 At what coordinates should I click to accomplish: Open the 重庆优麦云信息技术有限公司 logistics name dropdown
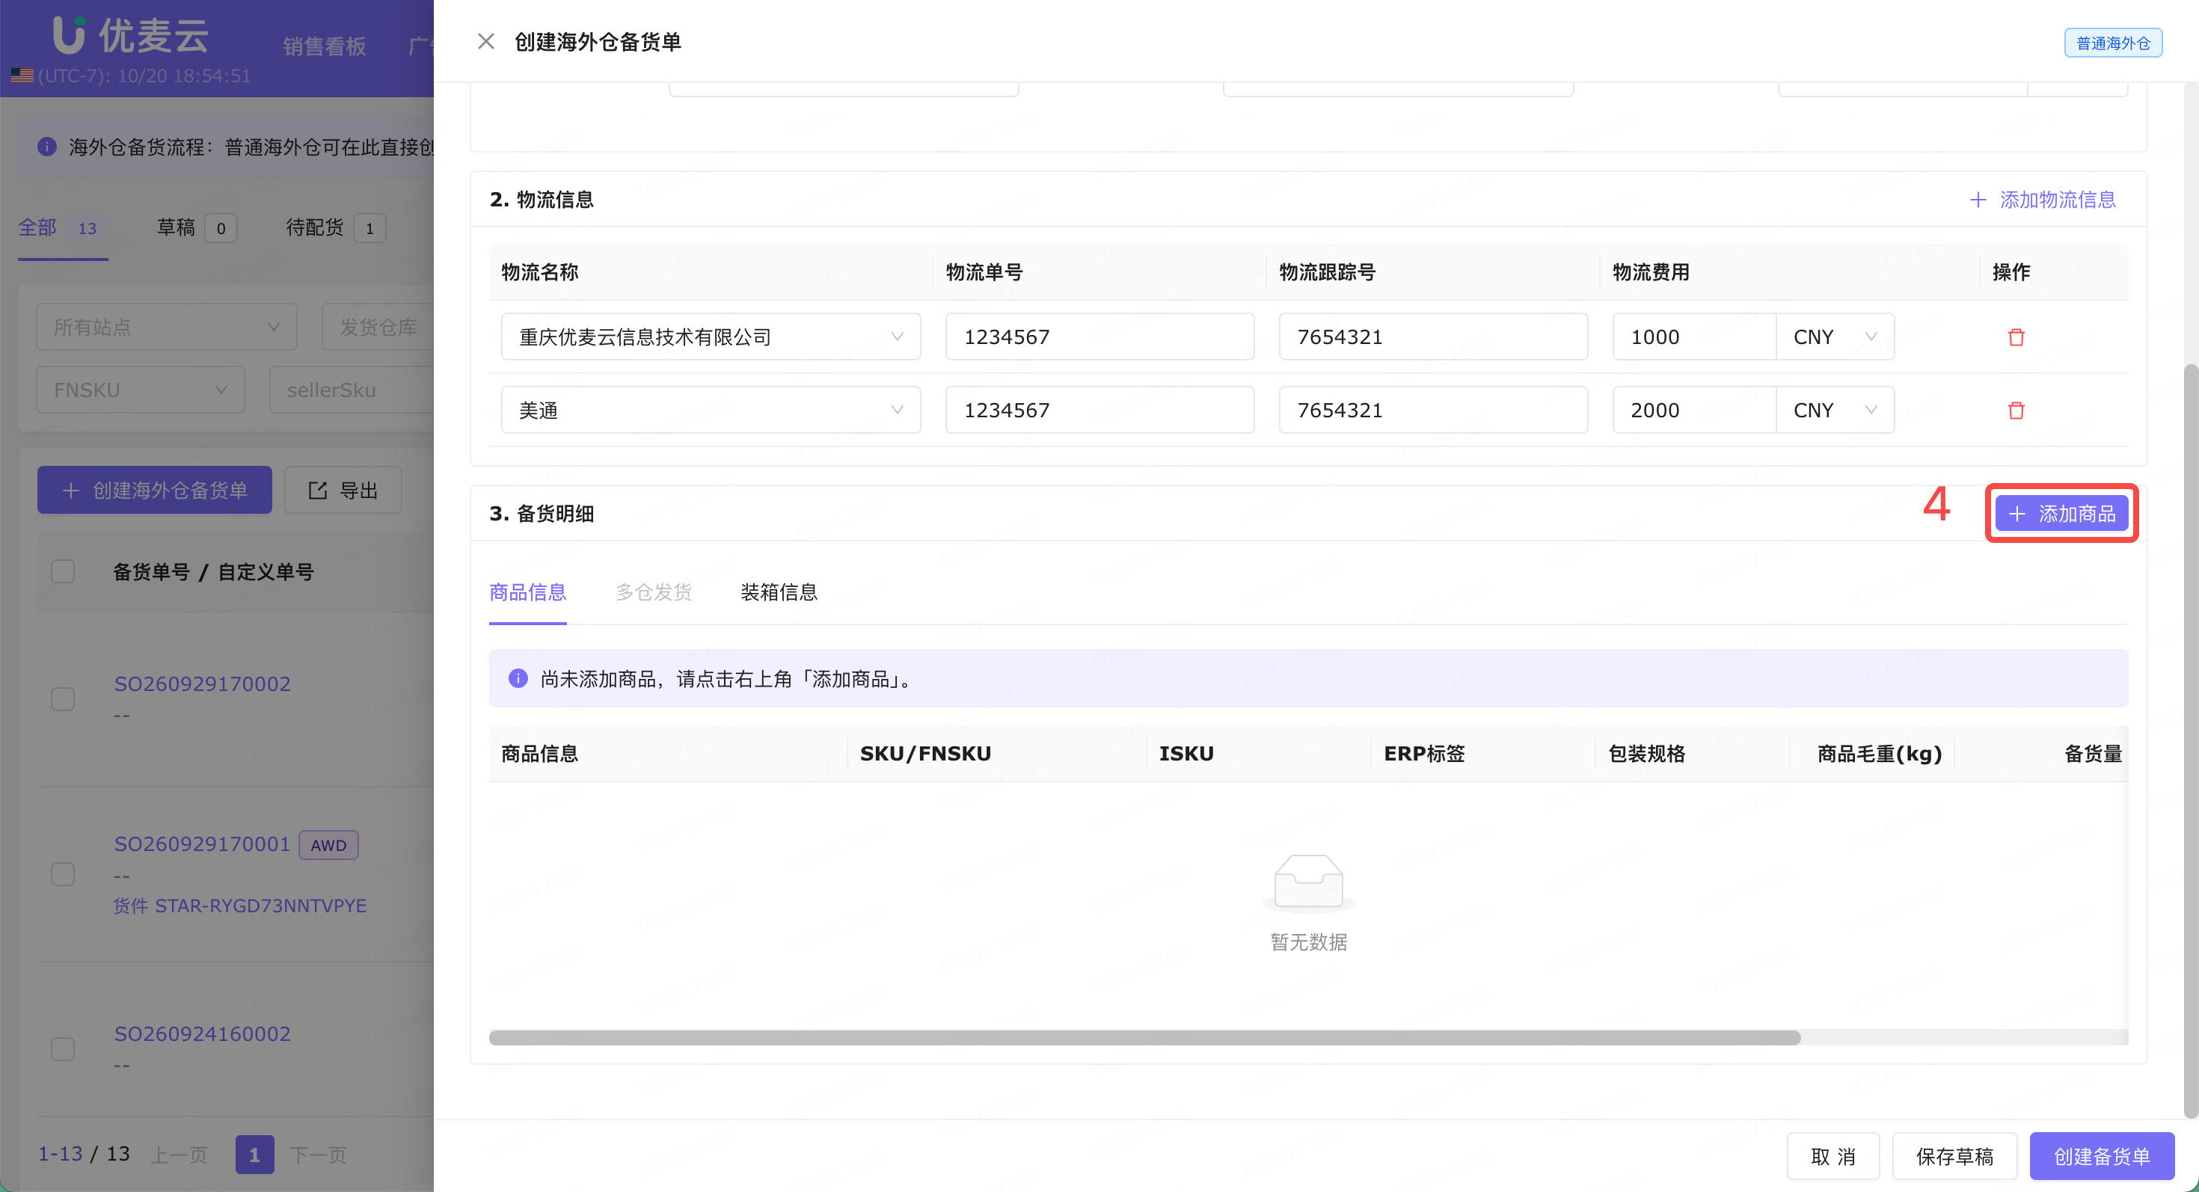click(x=711, y=337)
